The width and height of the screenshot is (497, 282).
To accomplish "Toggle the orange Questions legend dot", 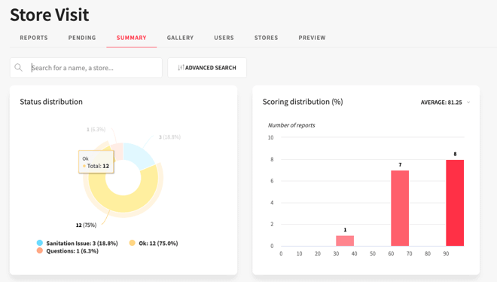I will pyautogui.click(x=40, y=250).
